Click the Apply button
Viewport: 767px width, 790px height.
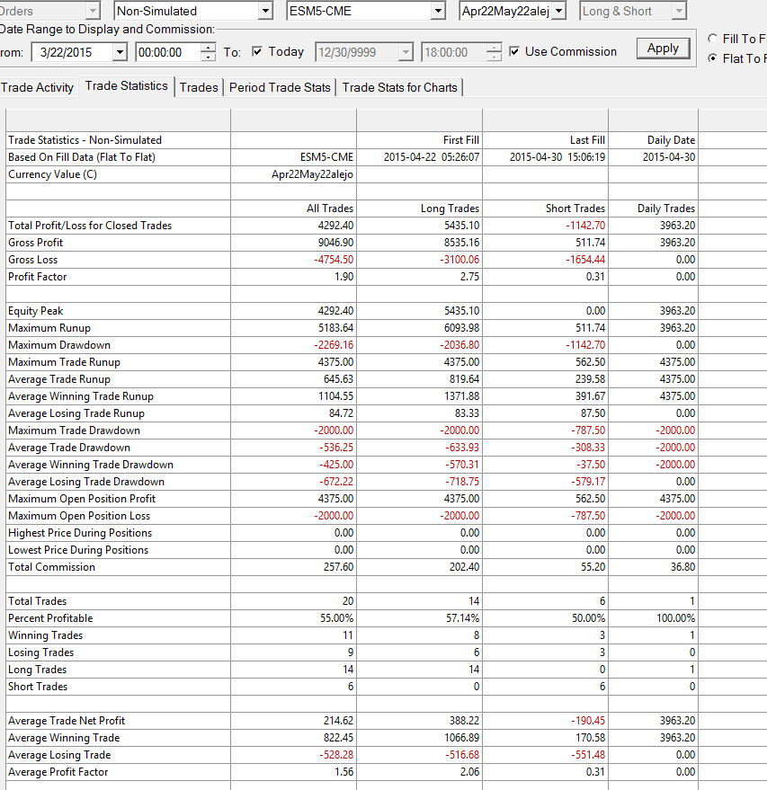664,49
